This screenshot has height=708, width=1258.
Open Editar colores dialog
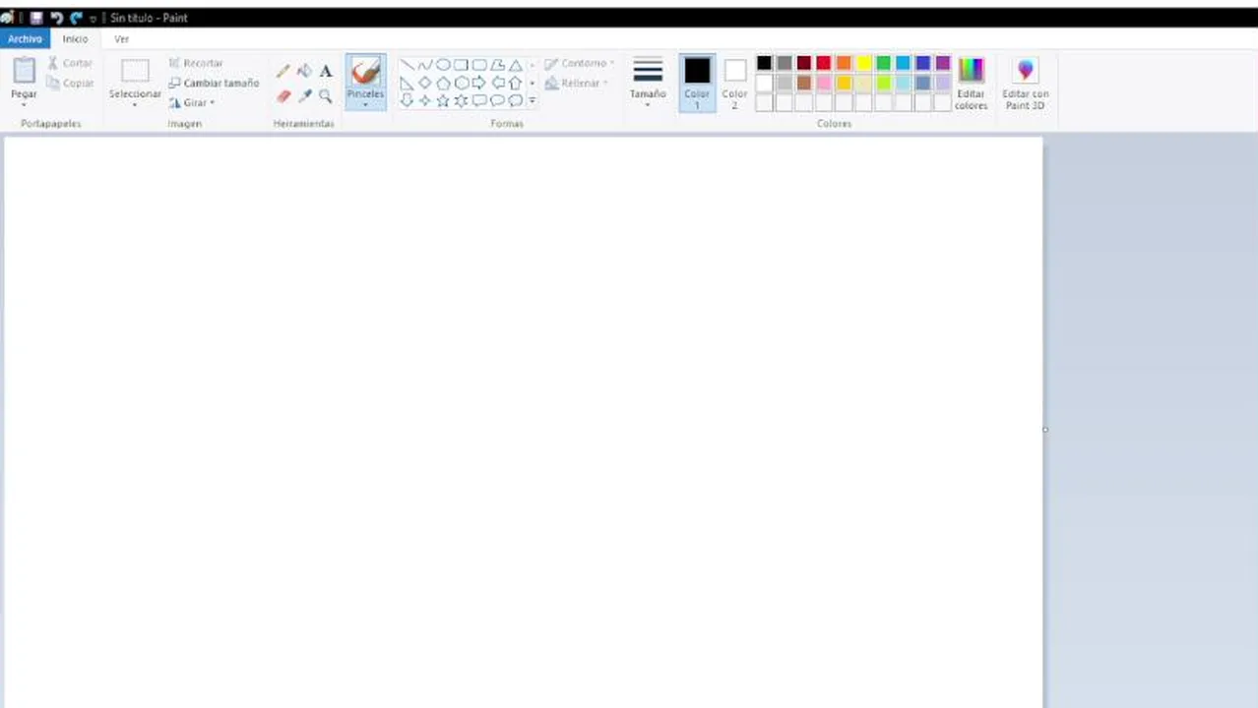tap(971, 83)
